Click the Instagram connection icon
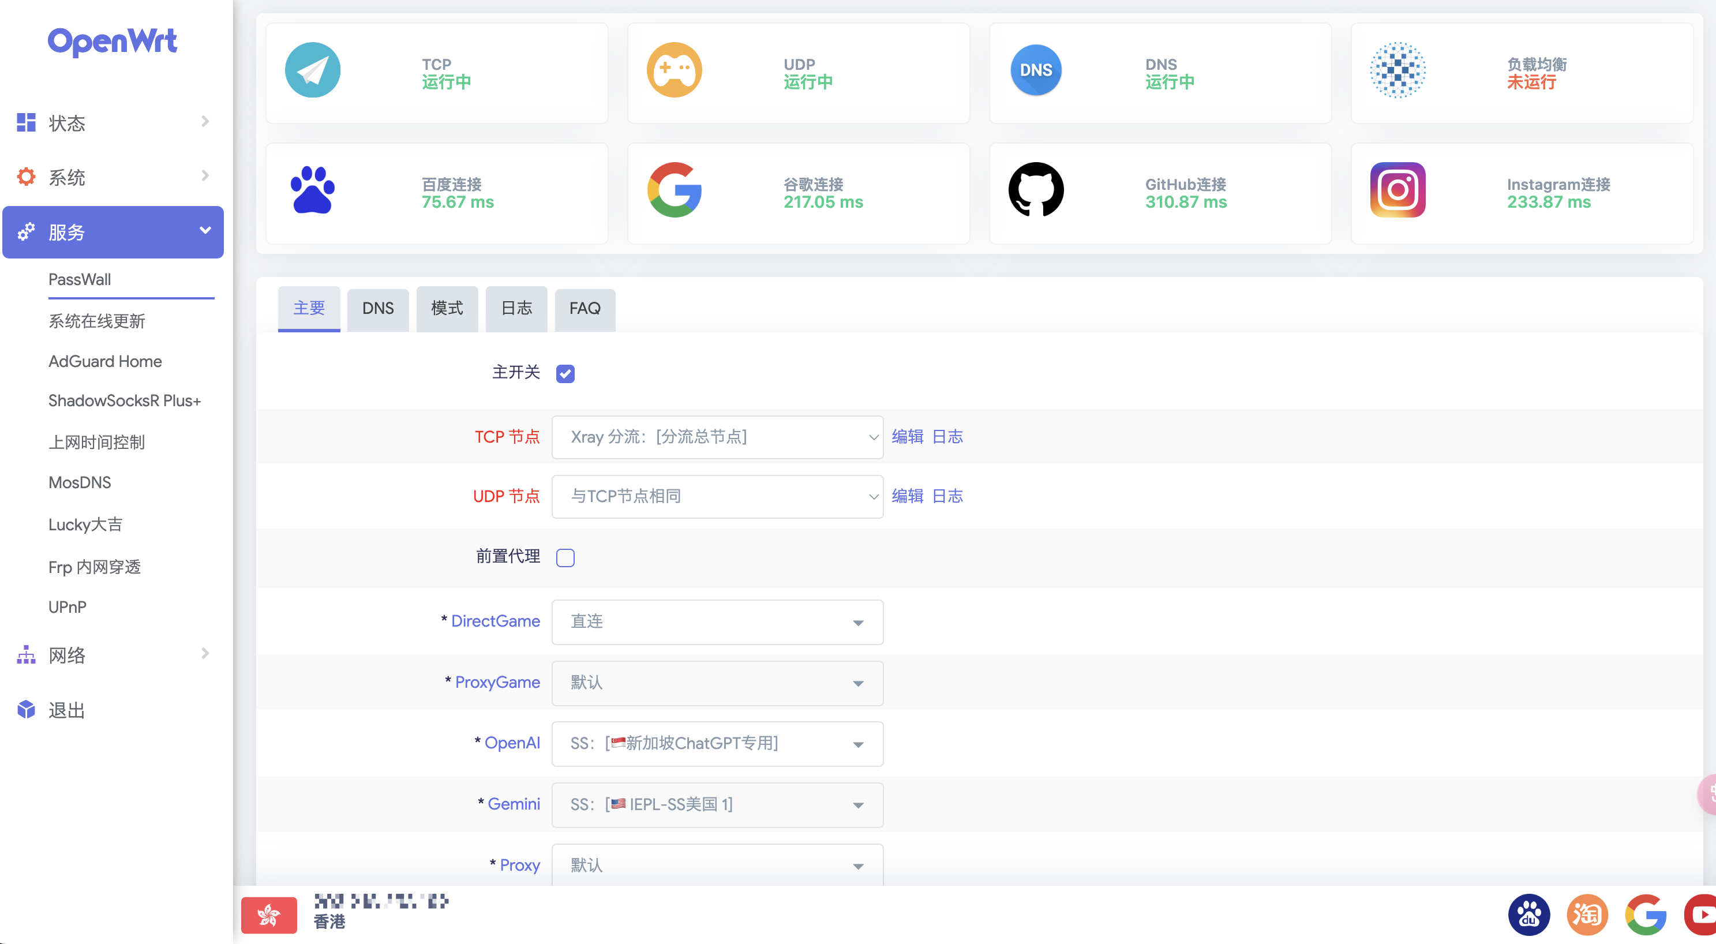Image resolution: width=1716 pixels, height=944 pixels. click(x=1397, y=190)
